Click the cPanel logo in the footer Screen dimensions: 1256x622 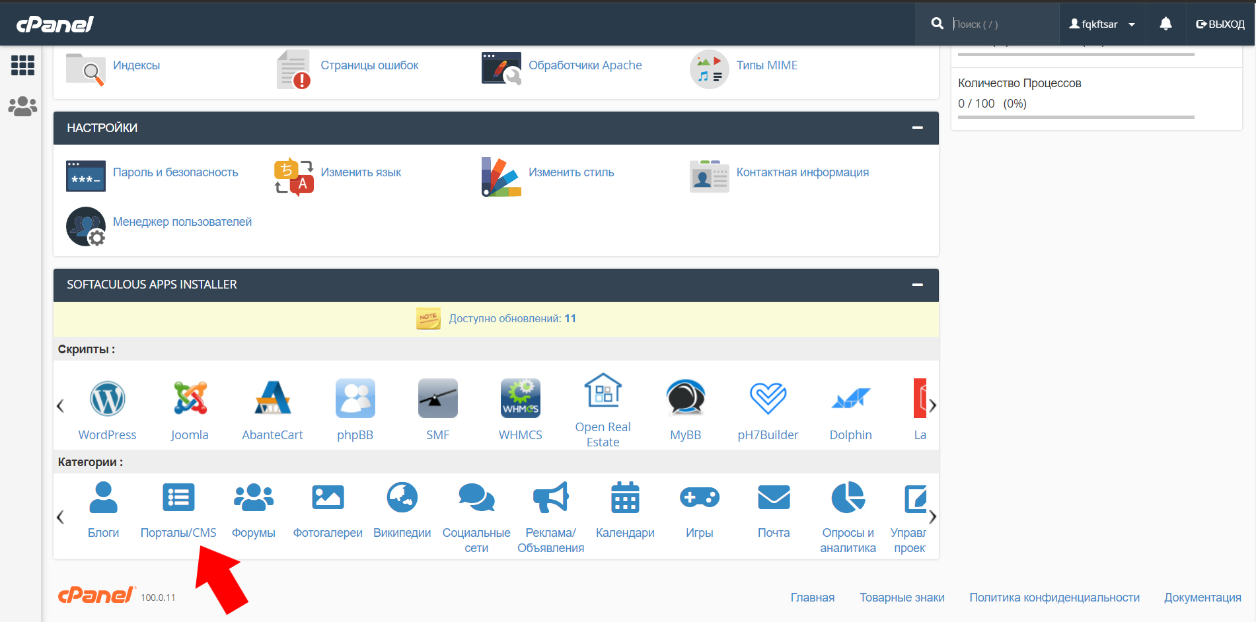[97, 595]
